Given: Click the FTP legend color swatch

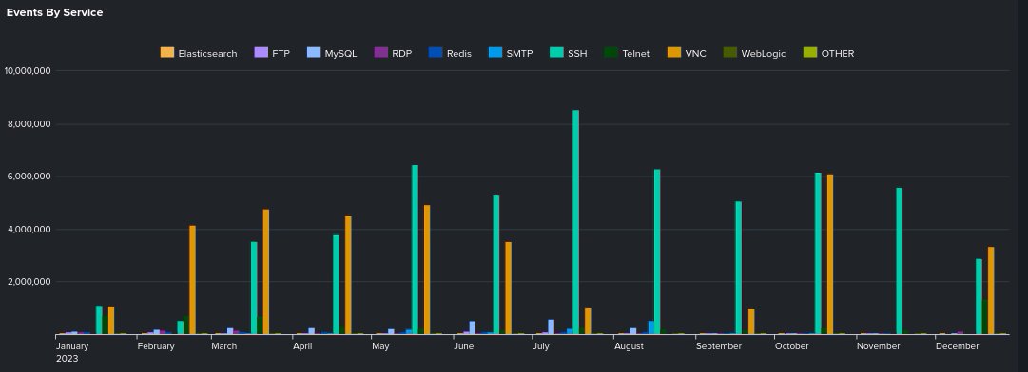Looking at the screenshot, I should pyautogui.click(x=261, y=53).
